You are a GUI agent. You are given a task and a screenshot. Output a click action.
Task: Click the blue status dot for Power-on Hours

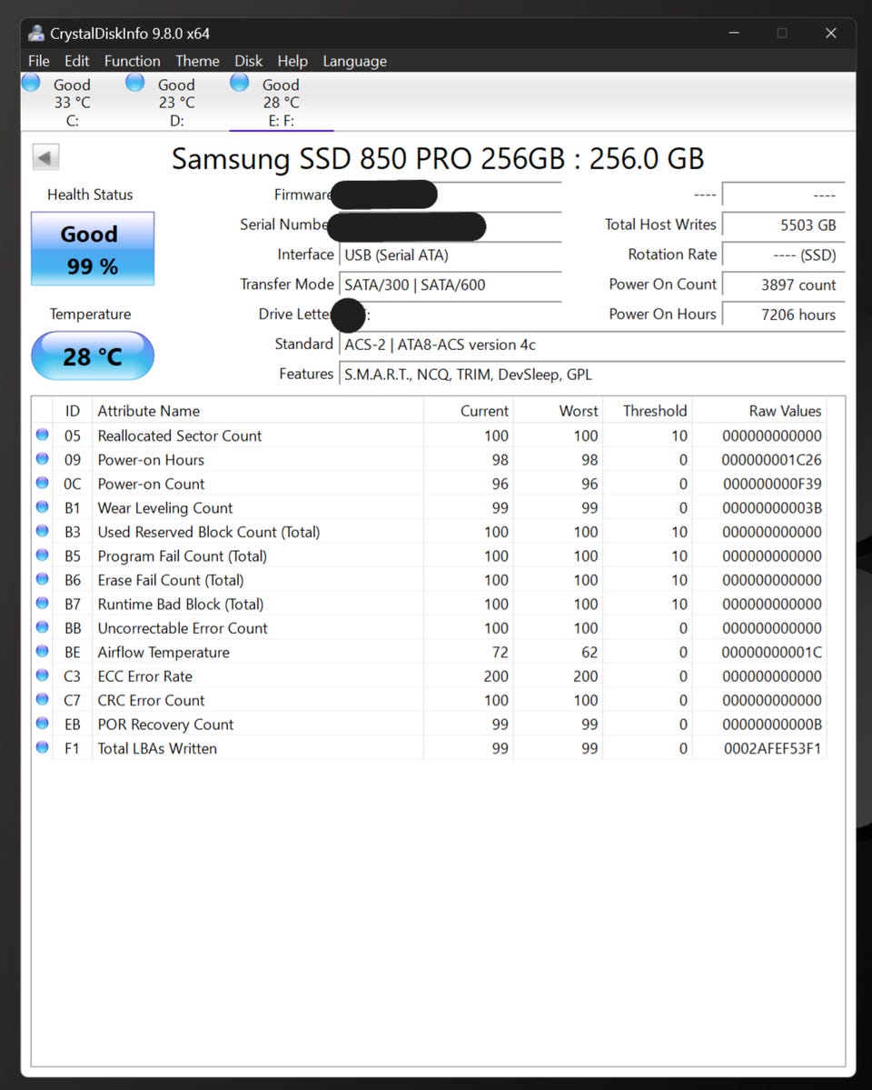tap(43, 459)
